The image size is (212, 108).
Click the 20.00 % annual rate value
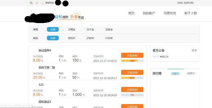pyautogui.click(x=39, y=77)
